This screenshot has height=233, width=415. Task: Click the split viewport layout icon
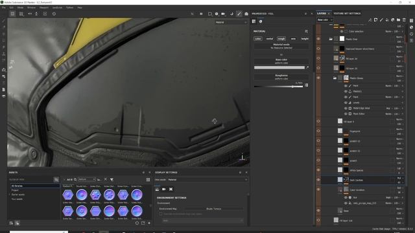[21, 14]
